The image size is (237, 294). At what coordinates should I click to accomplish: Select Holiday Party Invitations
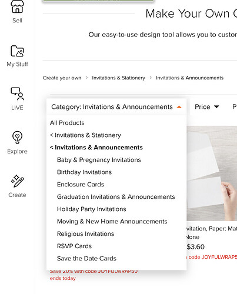point(91,209)
